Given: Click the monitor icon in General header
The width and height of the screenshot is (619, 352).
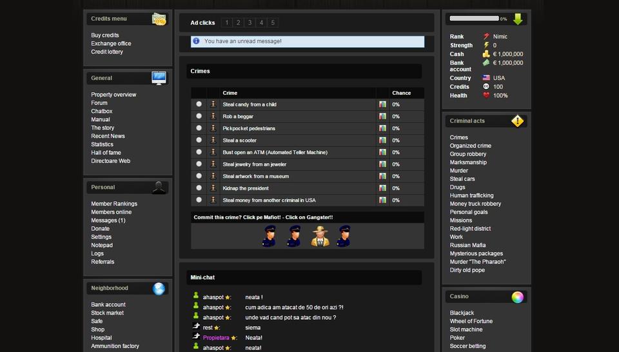Looking at the screenshot, I should (x=159, y=78).
